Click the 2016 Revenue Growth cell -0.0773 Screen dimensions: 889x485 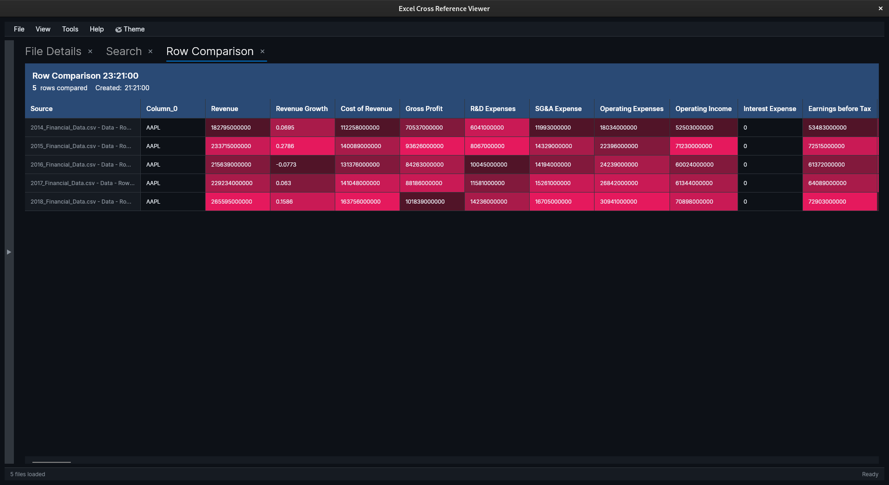coord(286,165)
